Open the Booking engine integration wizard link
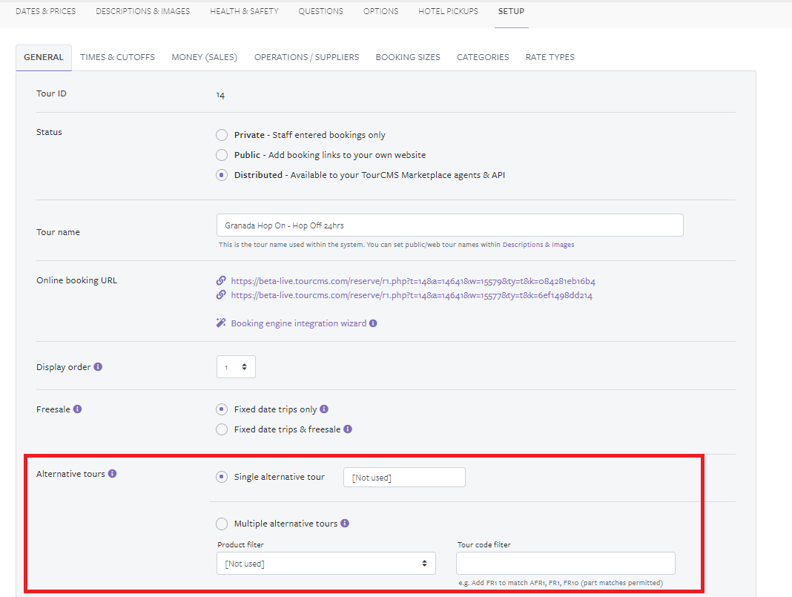 pos(298,323)
